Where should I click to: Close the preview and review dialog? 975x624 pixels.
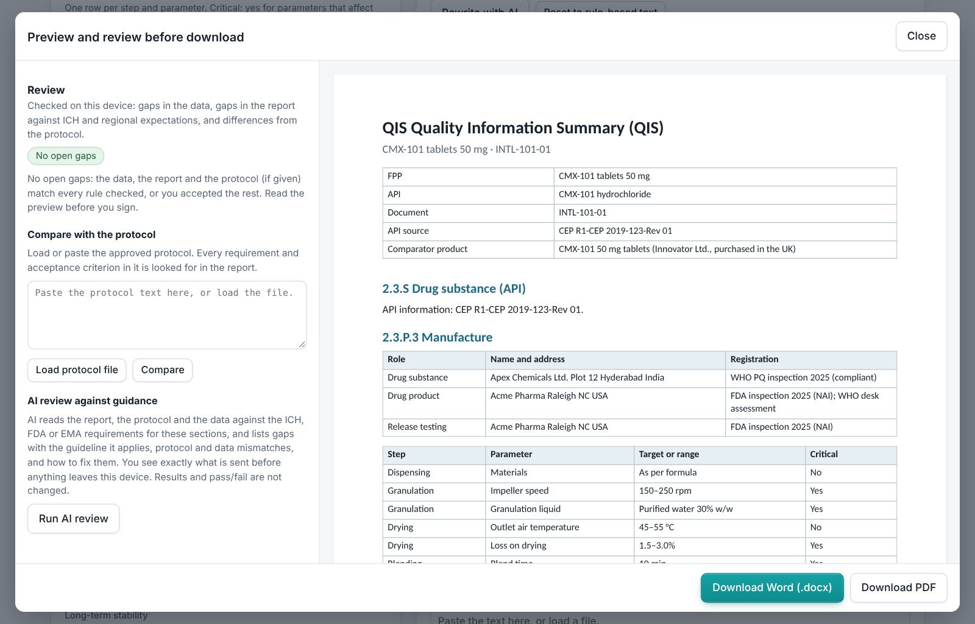point(921,36)
